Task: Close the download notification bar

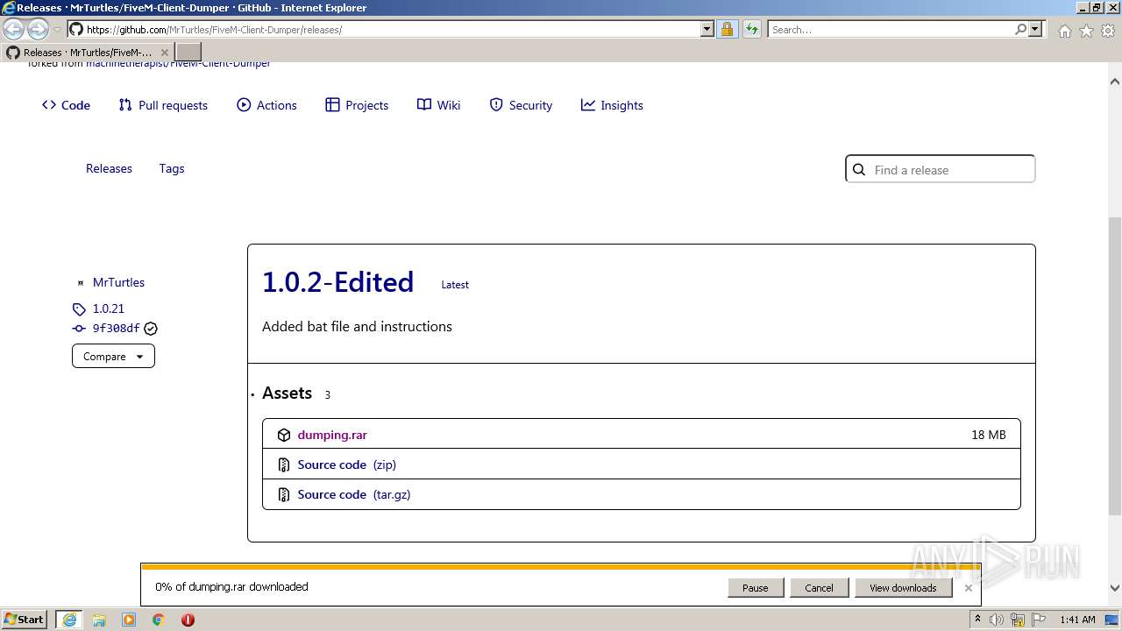Action: (x=968, y=588)
